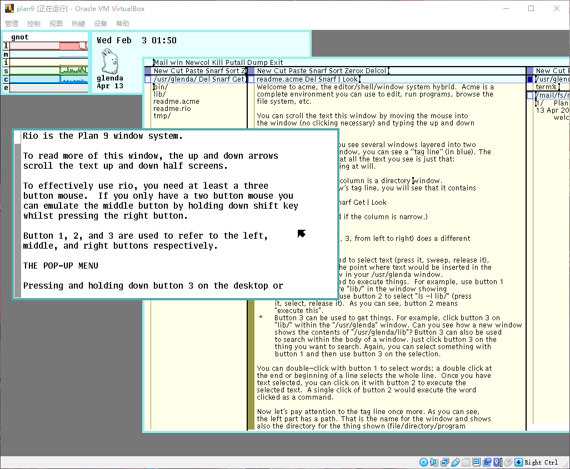This screenshot has height=469, width=570.
Task: Open the 管理 menu
Action: pos(12,24)
